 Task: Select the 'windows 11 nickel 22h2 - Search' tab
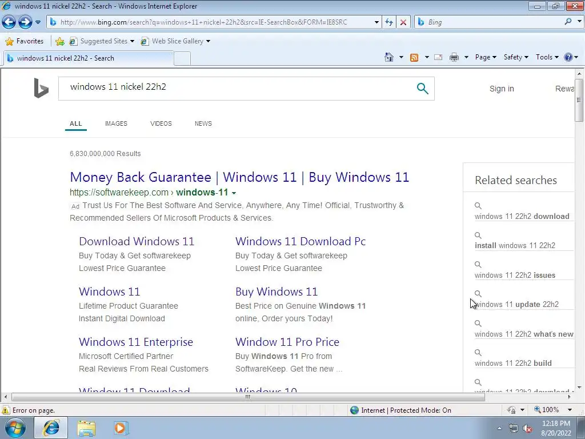coord(88,58)
